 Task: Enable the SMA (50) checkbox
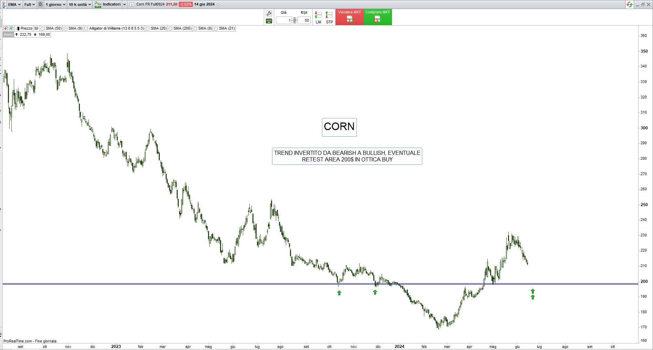point(43,29)
